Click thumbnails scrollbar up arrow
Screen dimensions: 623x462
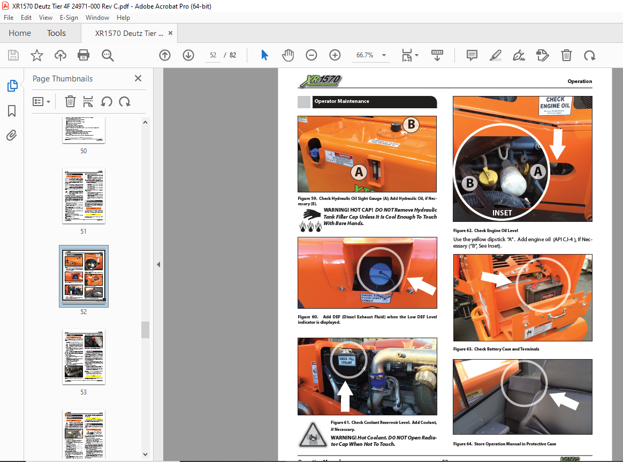[145, 123]
